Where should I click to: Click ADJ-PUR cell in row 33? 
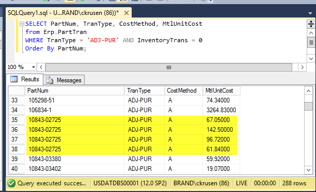(x=144, y=100)
